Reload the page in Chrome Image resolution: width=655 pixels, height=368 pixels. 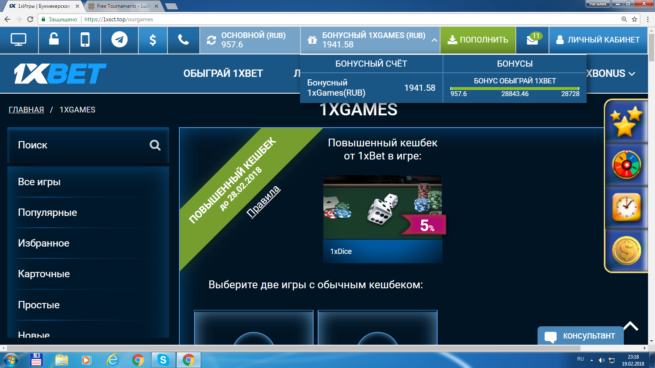click(30, 19)
